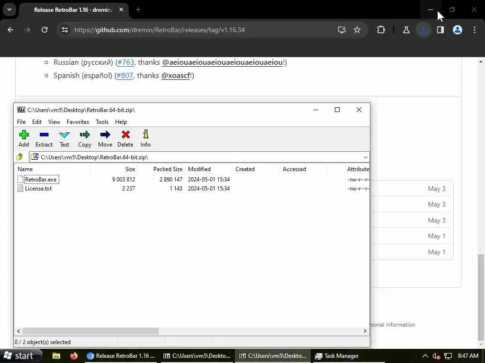Click the red Delete icon
The image size is (485, 363).
point(125,138)
